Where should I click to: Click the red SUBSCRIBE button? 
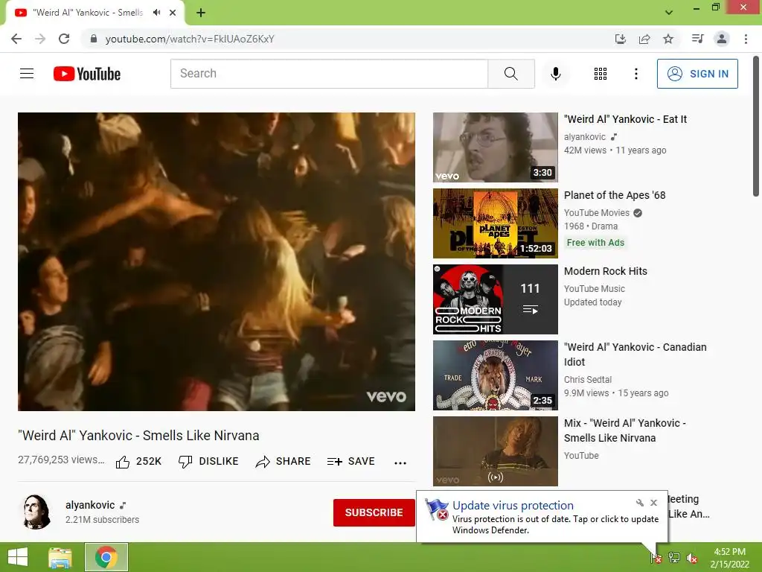pyautogui.click(x=374, y=512)
